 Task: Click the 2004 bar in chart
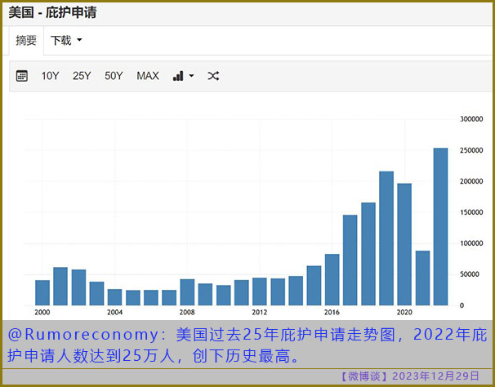115,296
